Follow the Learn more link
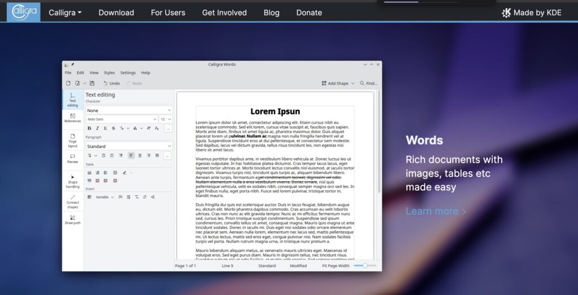Screen dimensions: 578x295 tap(436, 211)
